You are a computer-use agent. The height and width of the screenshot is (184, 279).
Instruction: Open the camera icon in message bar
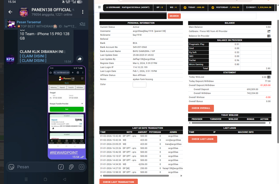81,167
